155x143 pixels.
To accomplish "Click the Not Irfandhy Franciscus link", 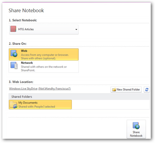I will coord(55,89).
